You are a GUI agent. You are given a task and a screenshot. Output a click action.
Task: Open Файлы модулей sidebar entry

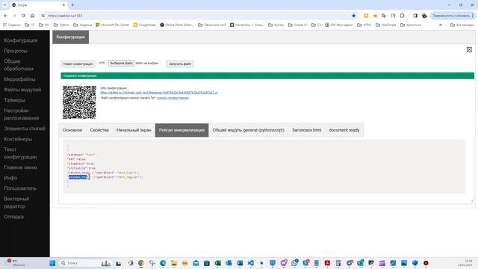(x=22, y=90)
